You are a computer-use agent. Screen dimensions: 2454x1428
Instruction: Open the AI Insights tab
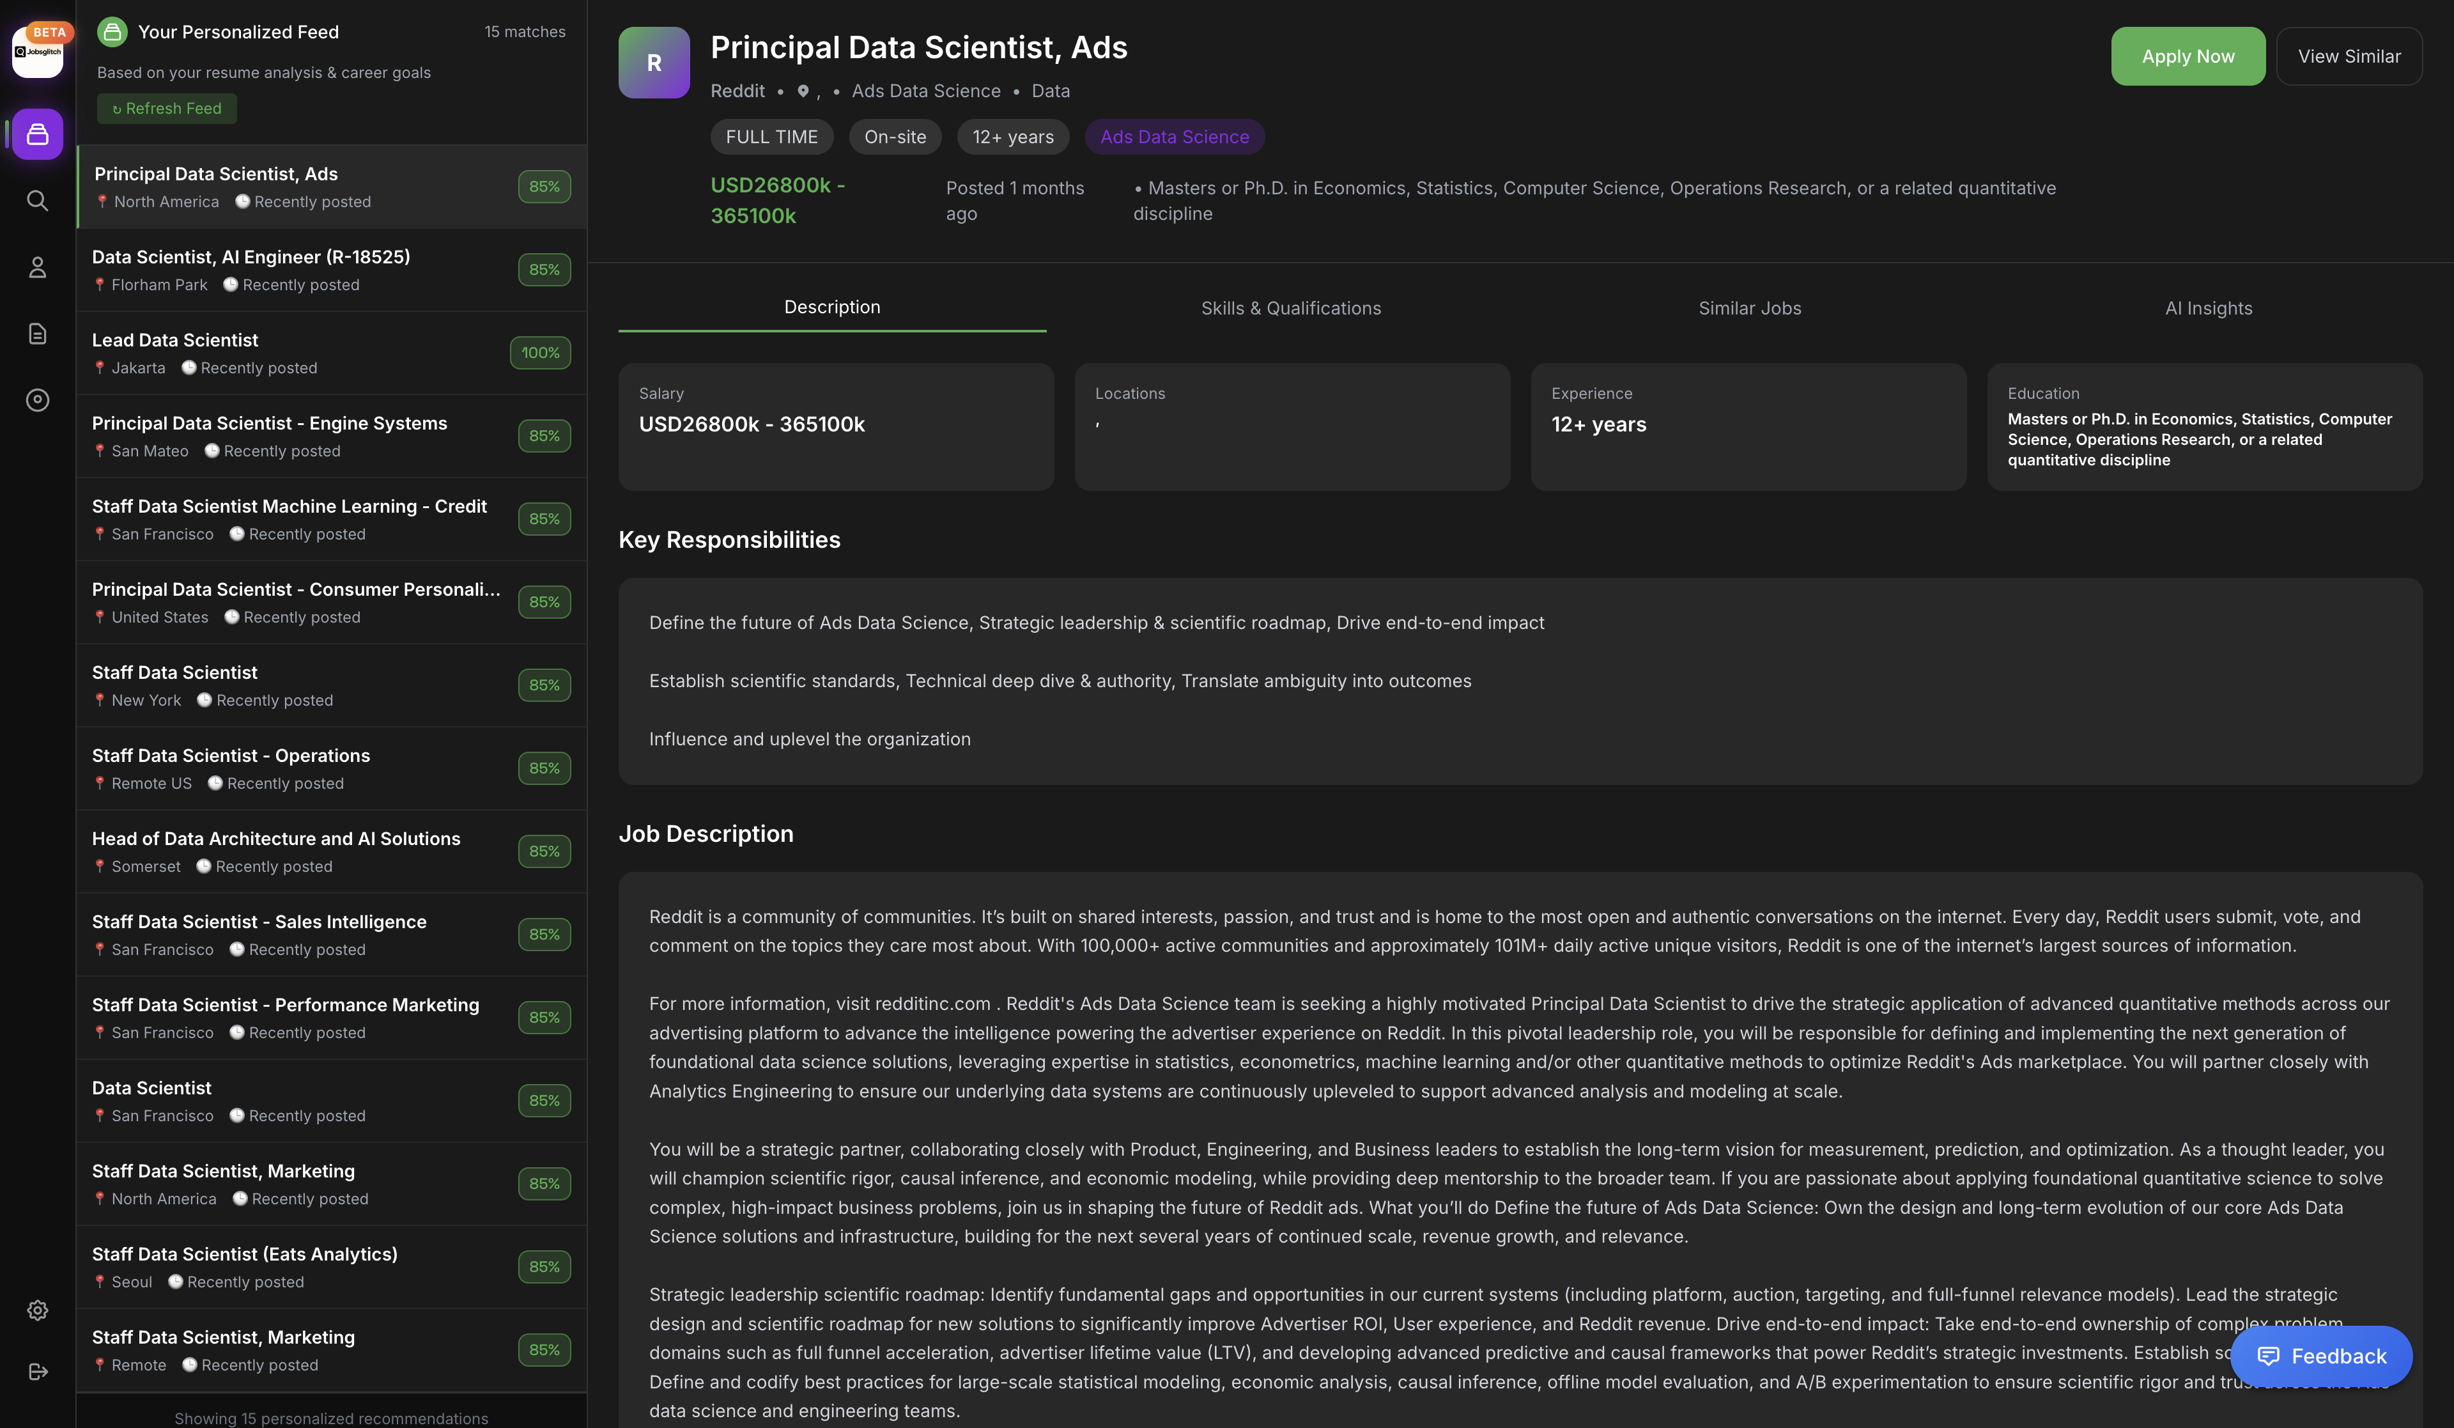pyautogui.click(x=2207, y=308)
